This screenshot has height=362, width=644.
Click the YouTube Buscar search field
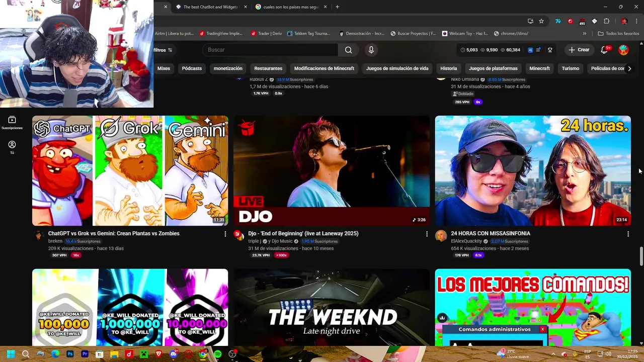270,50
